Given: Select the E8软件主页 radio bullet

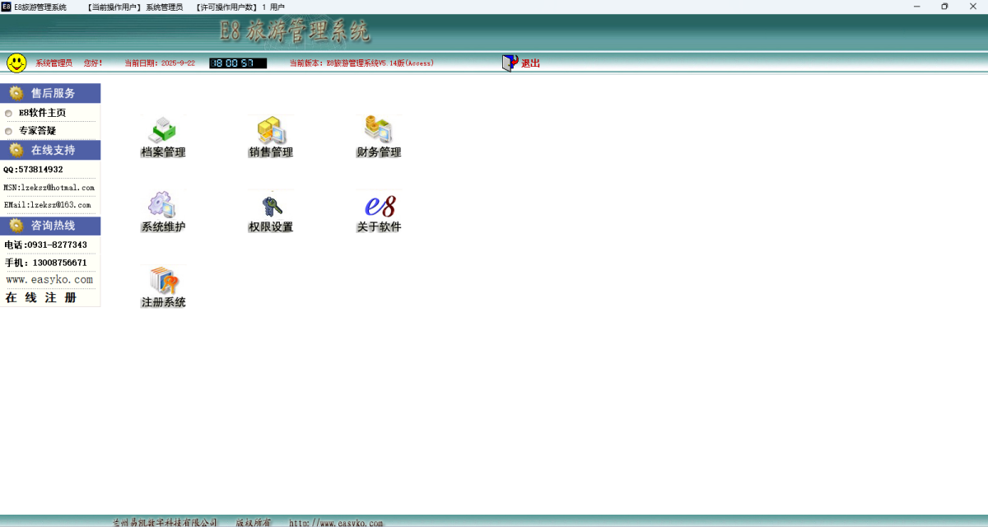Looking at the screenshot, I should (9, 113).
